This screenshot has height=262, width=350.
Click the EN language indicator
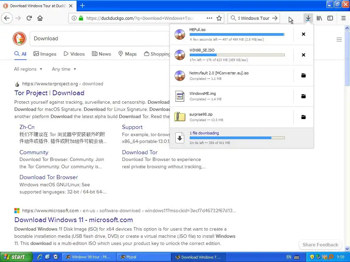click(x=288, y=257)
